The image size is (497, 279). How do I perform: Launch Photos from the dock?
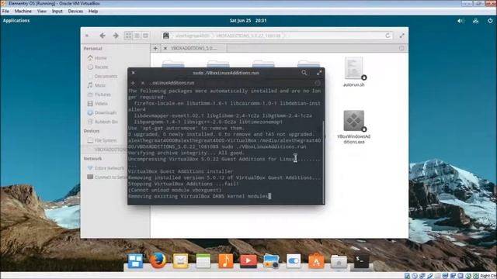pyautogui.click(x=271, y=261)
